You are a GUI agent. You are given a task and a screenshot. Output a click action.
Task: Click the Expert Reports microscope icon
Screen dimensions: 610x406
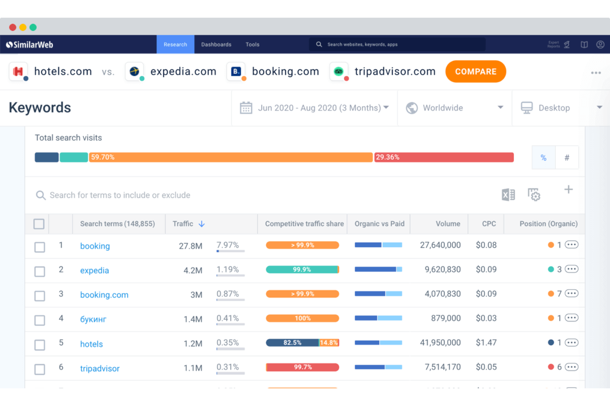click(568, 44)
